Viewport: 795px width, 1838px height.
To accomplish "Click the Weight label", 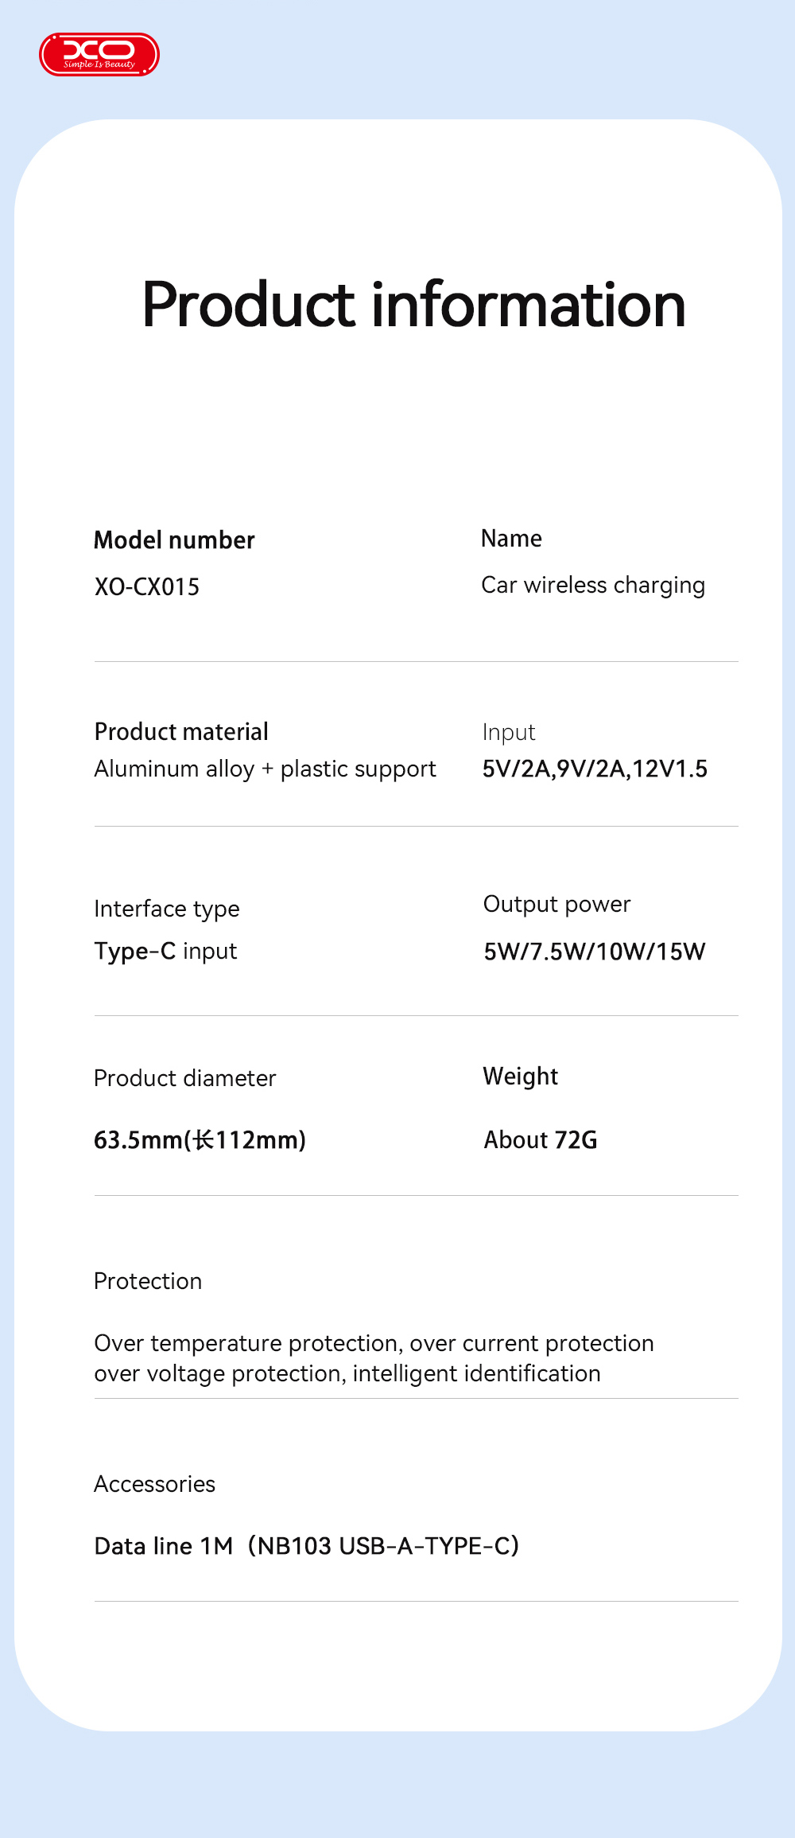I will click(521, 1077).
